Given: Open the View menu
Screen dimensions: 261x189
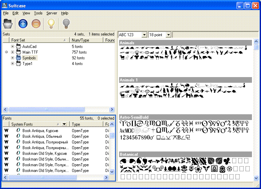Looking at the screenshot, I should [x=26, y=13].
